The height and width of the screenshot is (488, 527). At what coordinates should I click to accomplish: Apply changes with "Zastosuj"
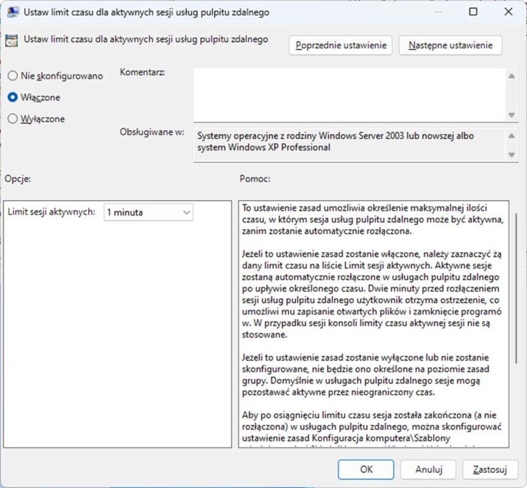click(490, 469)
